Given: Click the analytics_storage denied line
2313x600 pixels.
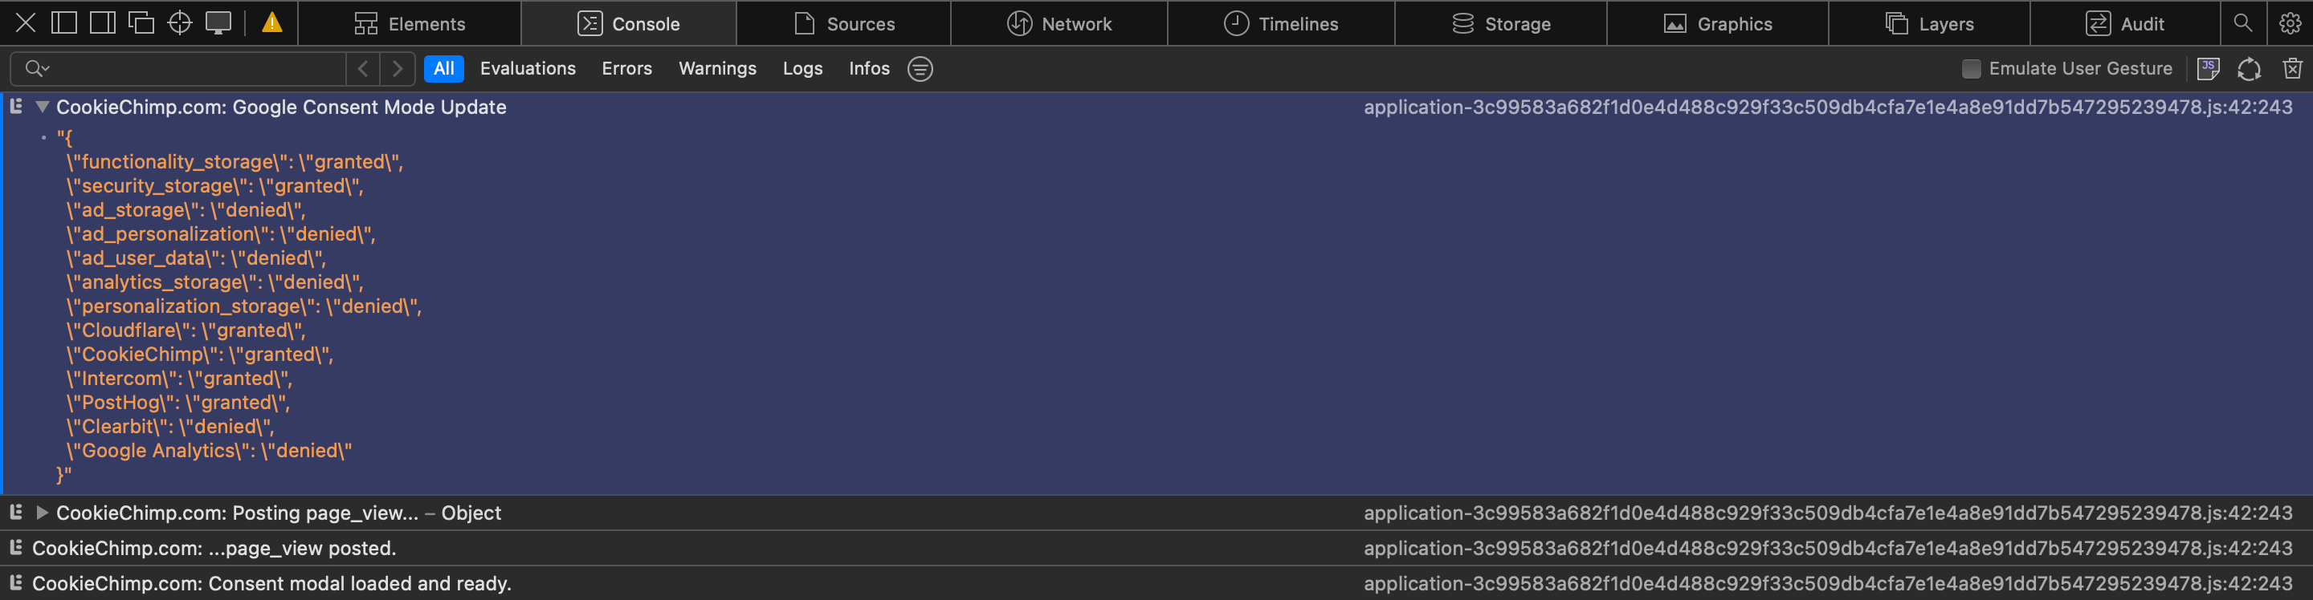Looking at the screenshot, I should tap(214, 282).
